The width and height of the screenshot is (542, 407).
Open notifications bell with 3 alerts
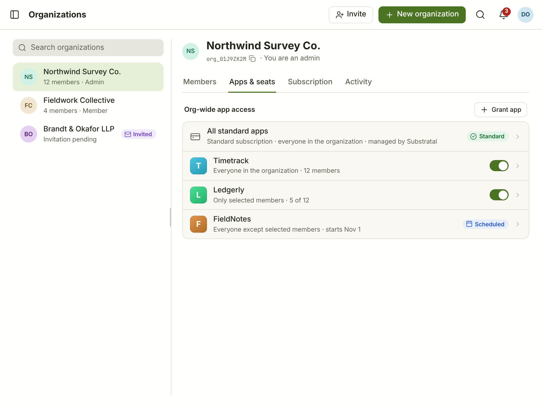[504, 15]
